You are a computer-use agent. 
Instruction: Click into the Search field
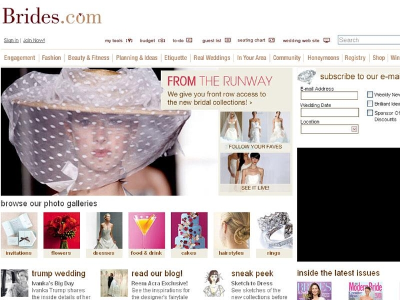tap(369, 40)
